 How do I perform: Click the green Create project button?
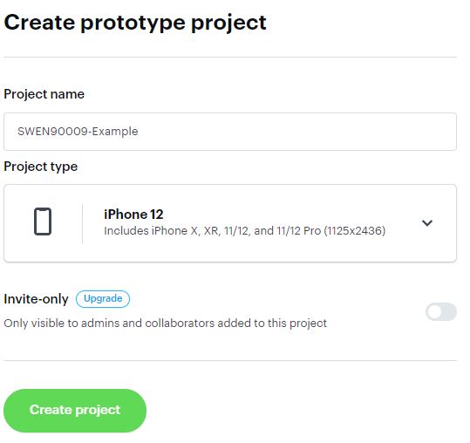click(x=75, y=411)
